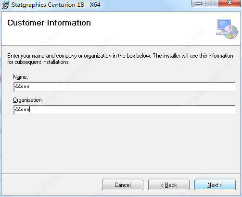Close the Statgraphics Centurion 18 installer

(x=229, y=3)
